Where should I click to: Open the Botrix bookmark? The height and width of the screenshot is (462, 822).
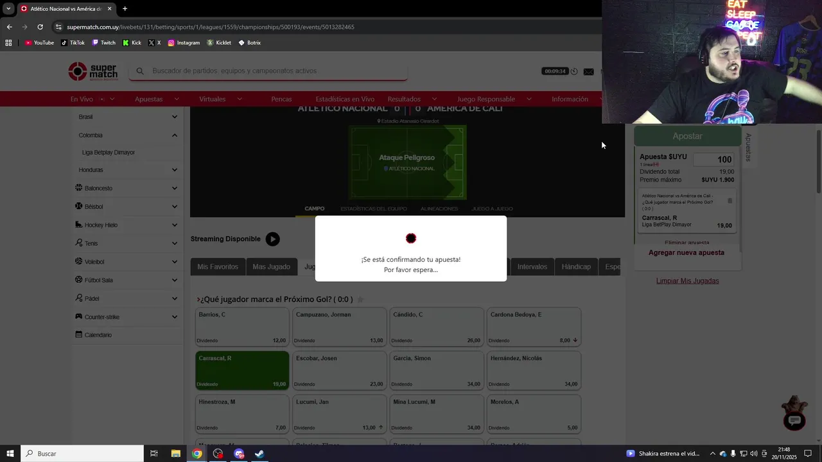click(249, 43)
